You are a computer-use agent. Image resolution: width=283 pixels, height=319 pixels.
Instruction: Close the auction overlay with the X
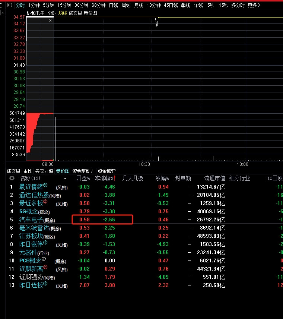click(x=50, y=20)
